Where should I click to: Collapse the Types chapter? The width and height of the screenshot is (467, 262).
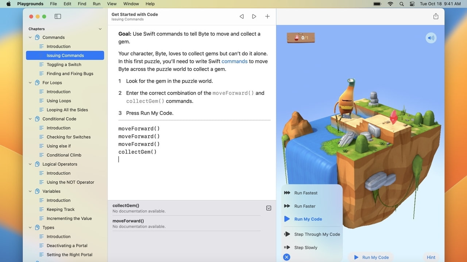(30, 227)
